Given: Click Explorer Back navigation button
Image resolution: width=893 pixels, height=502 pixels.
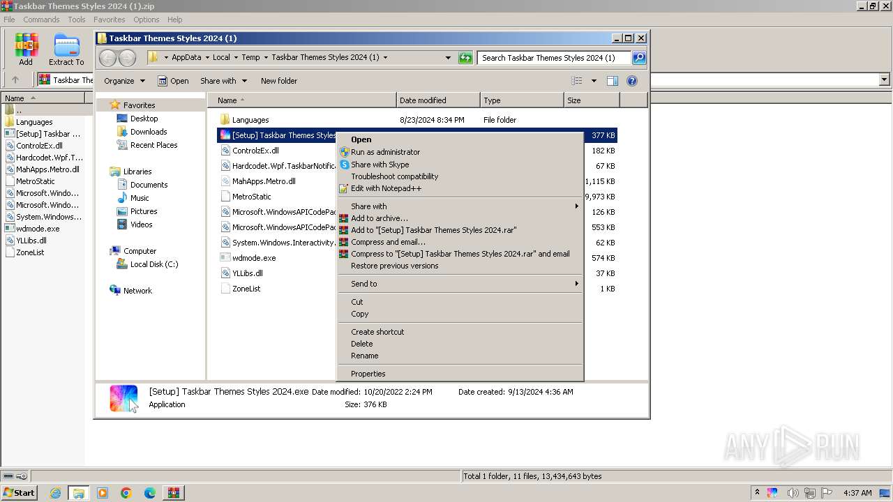Looking at the screenshot, I should tap(107, 58).
